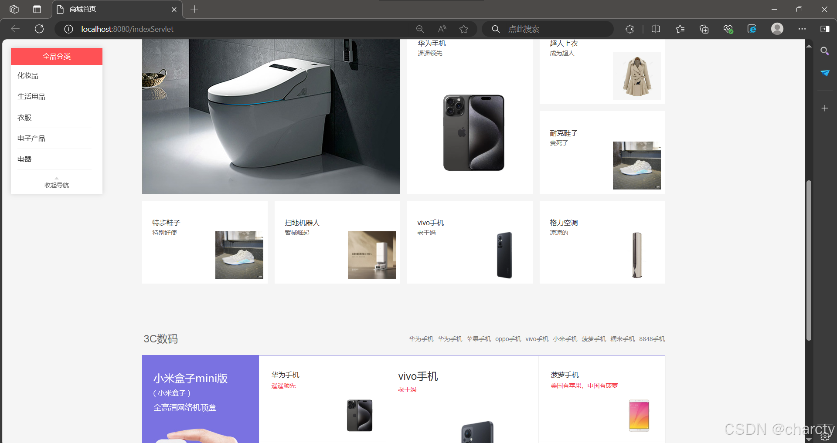Open the 菠萝手机 pink phone image

pos(639,416)
